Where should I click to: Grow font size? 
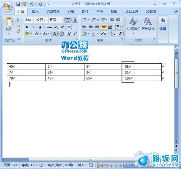(69, 34)
